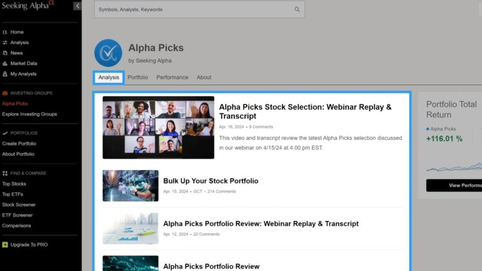
Task: Open My Analysts in the sidebar
Action: click(x=23, y=74)
